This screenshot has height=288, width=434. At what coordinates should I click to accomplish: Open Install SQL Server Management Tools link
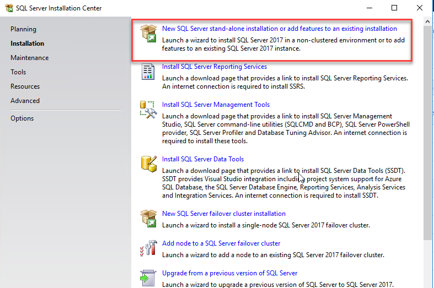(x=216, y=105)
